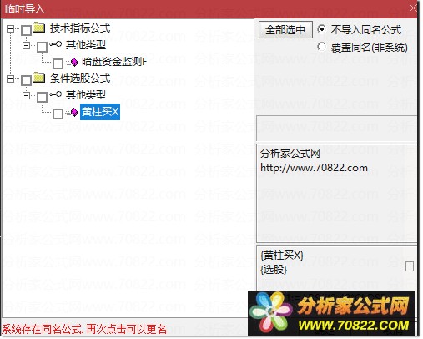Close the 临时导入 dialog
423x339 pixels.
pyautogui.click(x=414, y=8)
